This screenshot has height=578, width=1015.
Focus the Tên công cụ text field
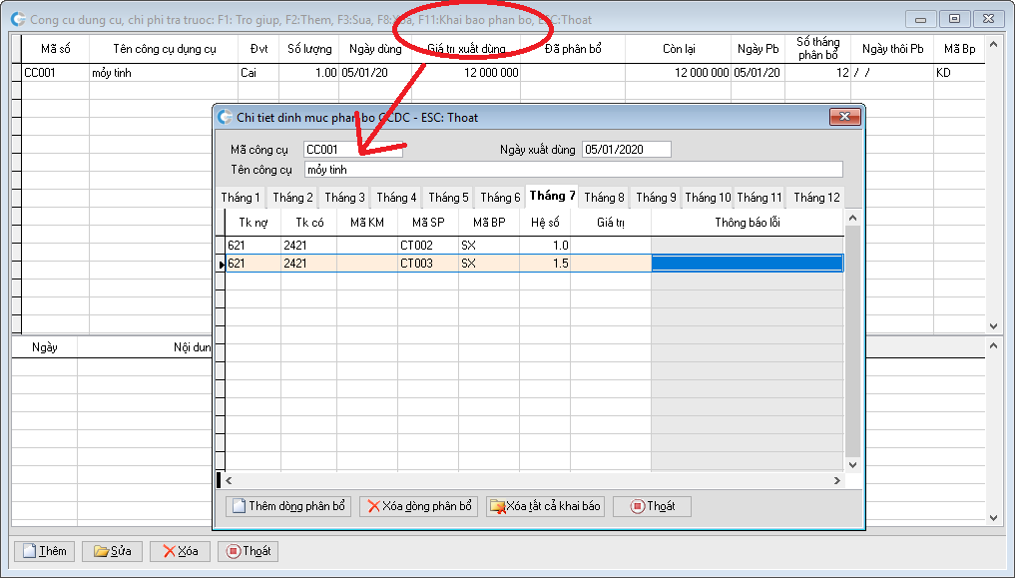click(572, 170)
